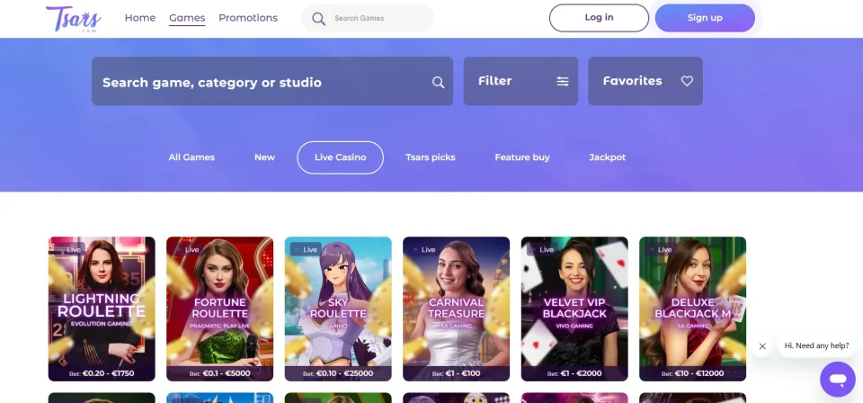Focus the Search game, category or studio field

coord(271,81)
